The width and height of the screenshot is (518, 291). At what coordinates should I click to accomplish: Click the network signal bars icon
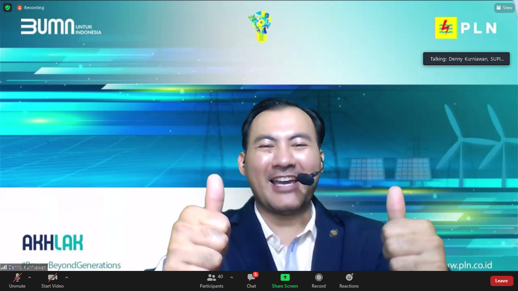coord(4,267)
